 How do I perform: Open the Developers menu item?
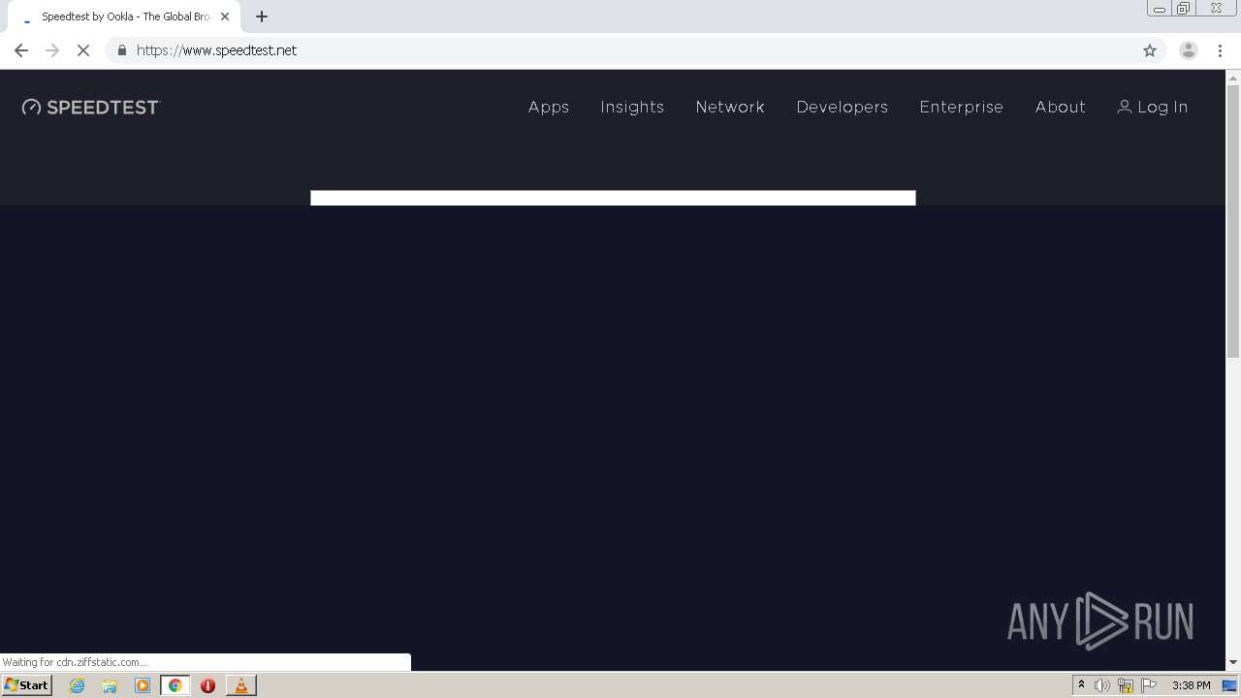coord(843,107)
